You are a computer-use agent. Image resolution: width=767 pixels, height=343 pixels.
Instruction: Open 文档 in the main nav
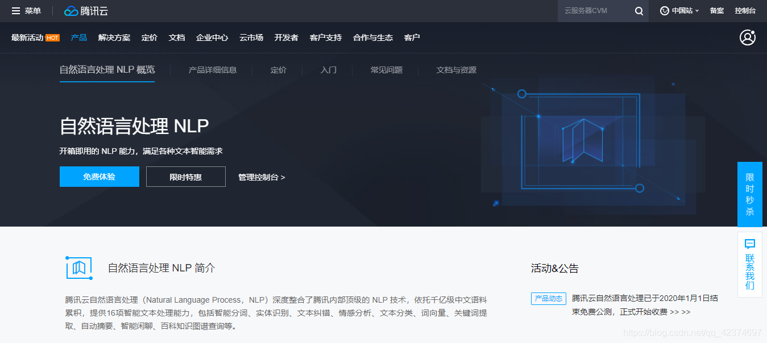pyautogui.click(x=177, y=37)
